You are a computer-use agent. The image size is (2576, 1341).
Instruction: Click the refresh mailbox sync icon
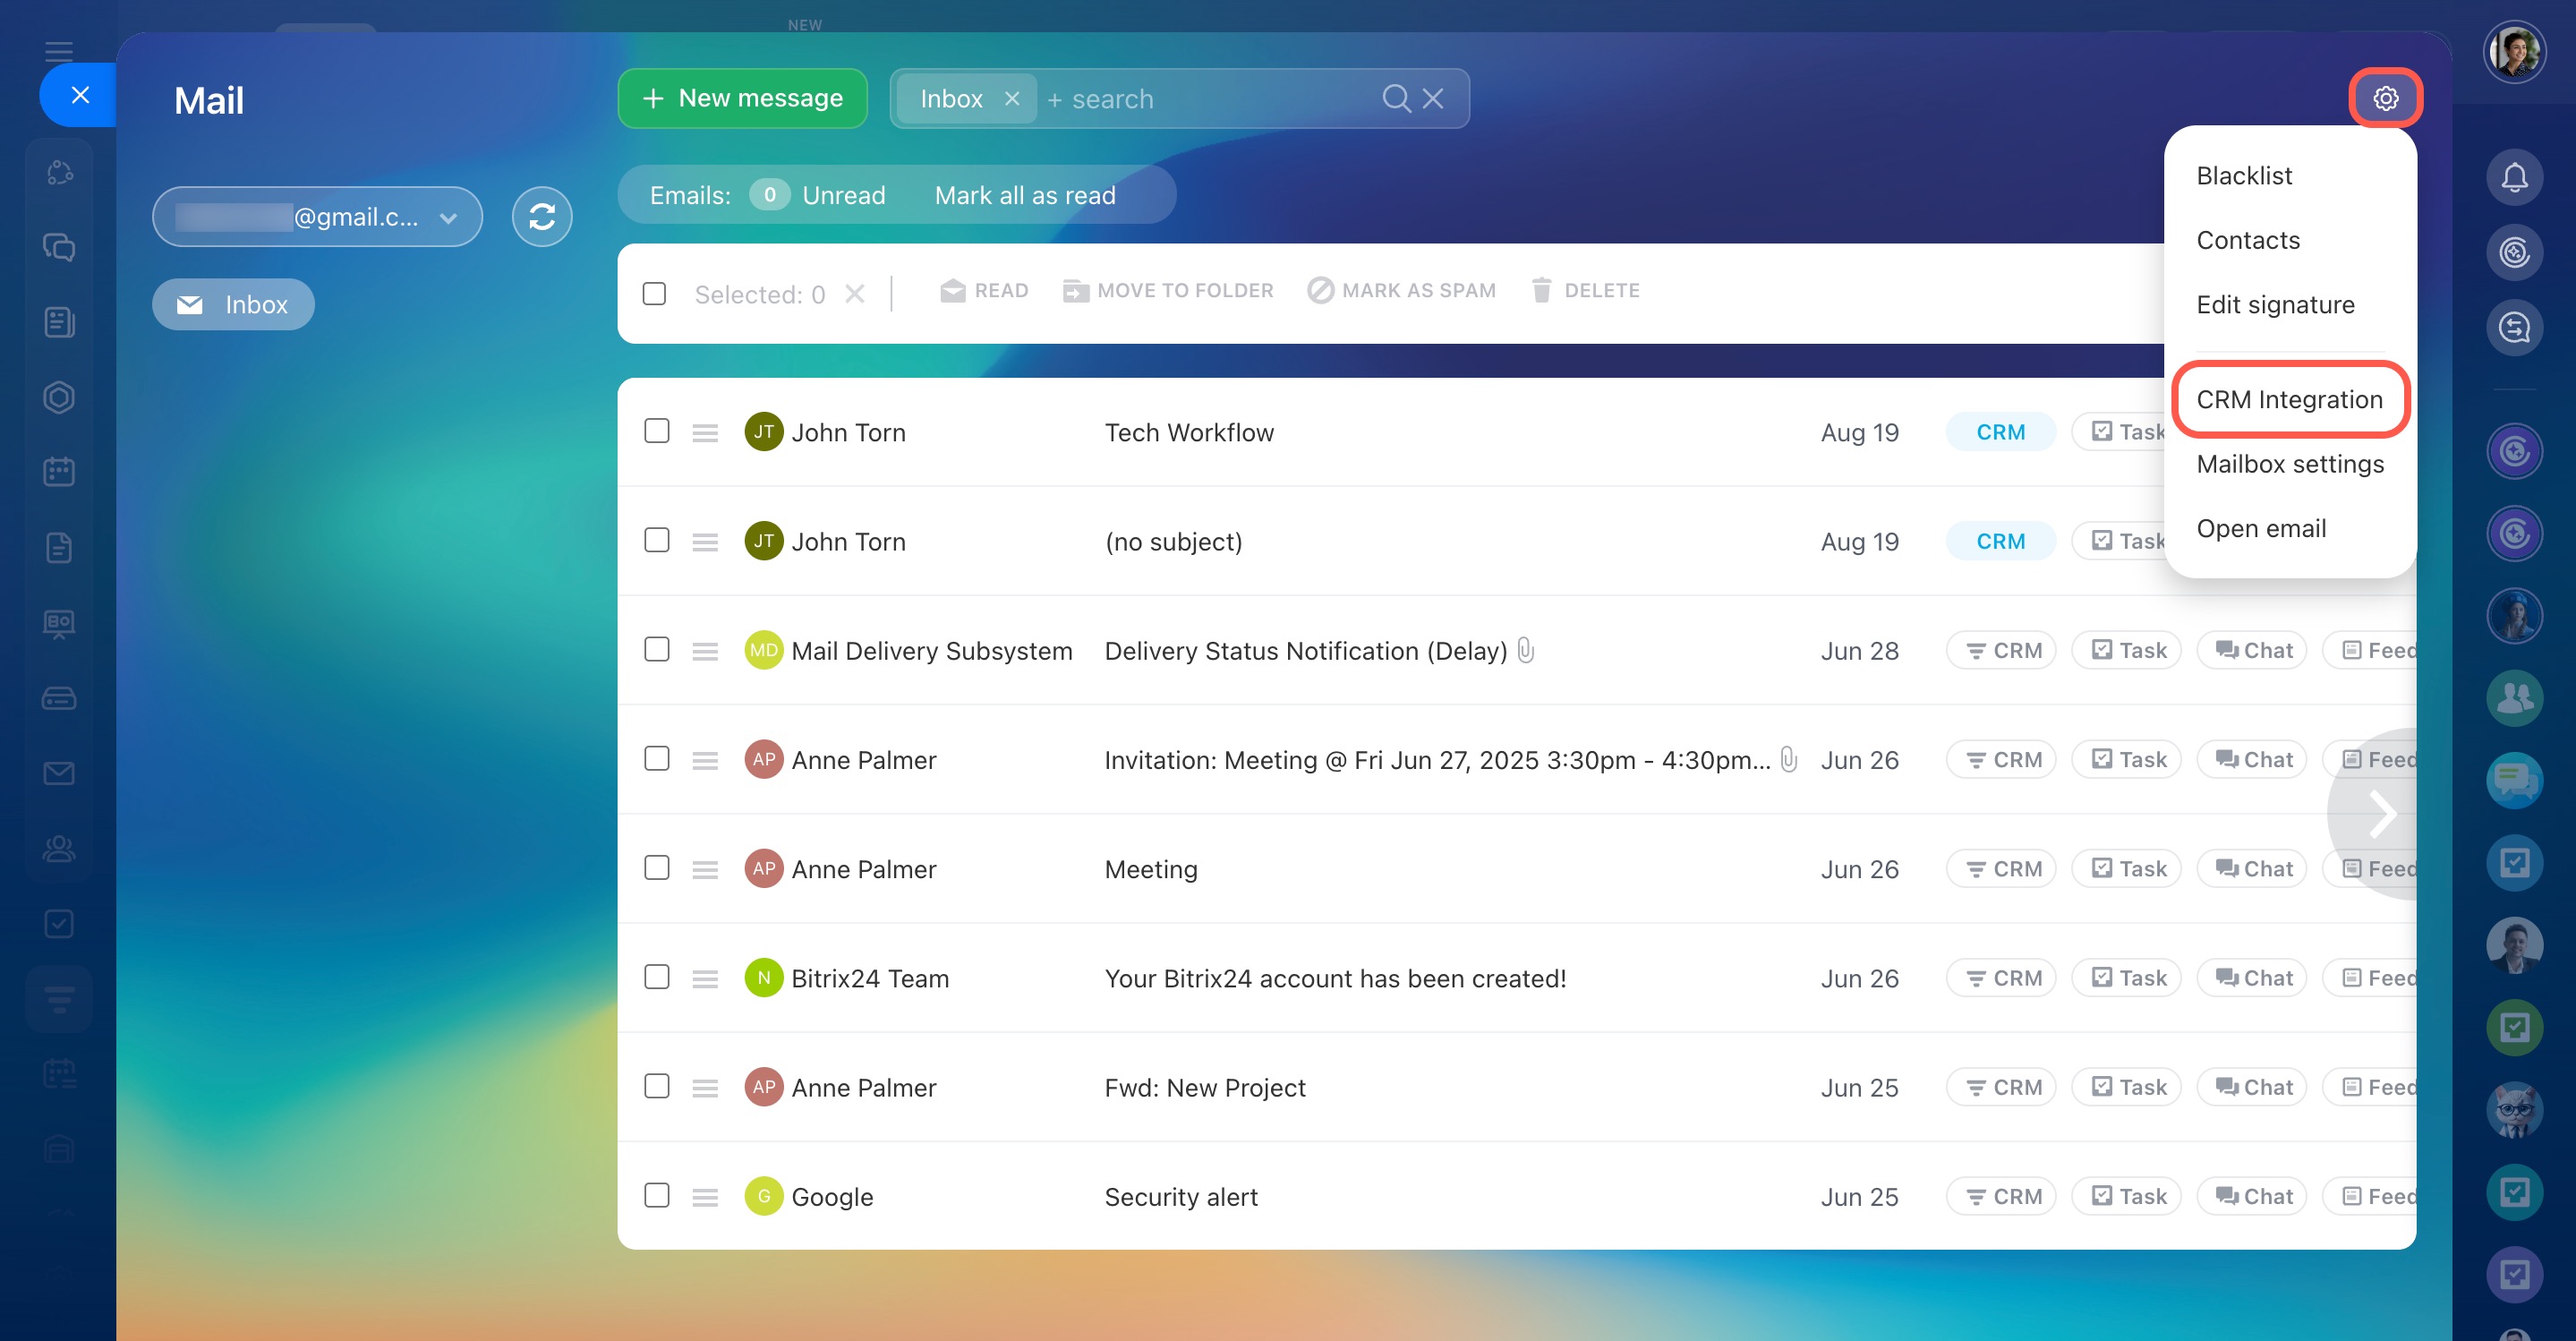tap(542, 216)
